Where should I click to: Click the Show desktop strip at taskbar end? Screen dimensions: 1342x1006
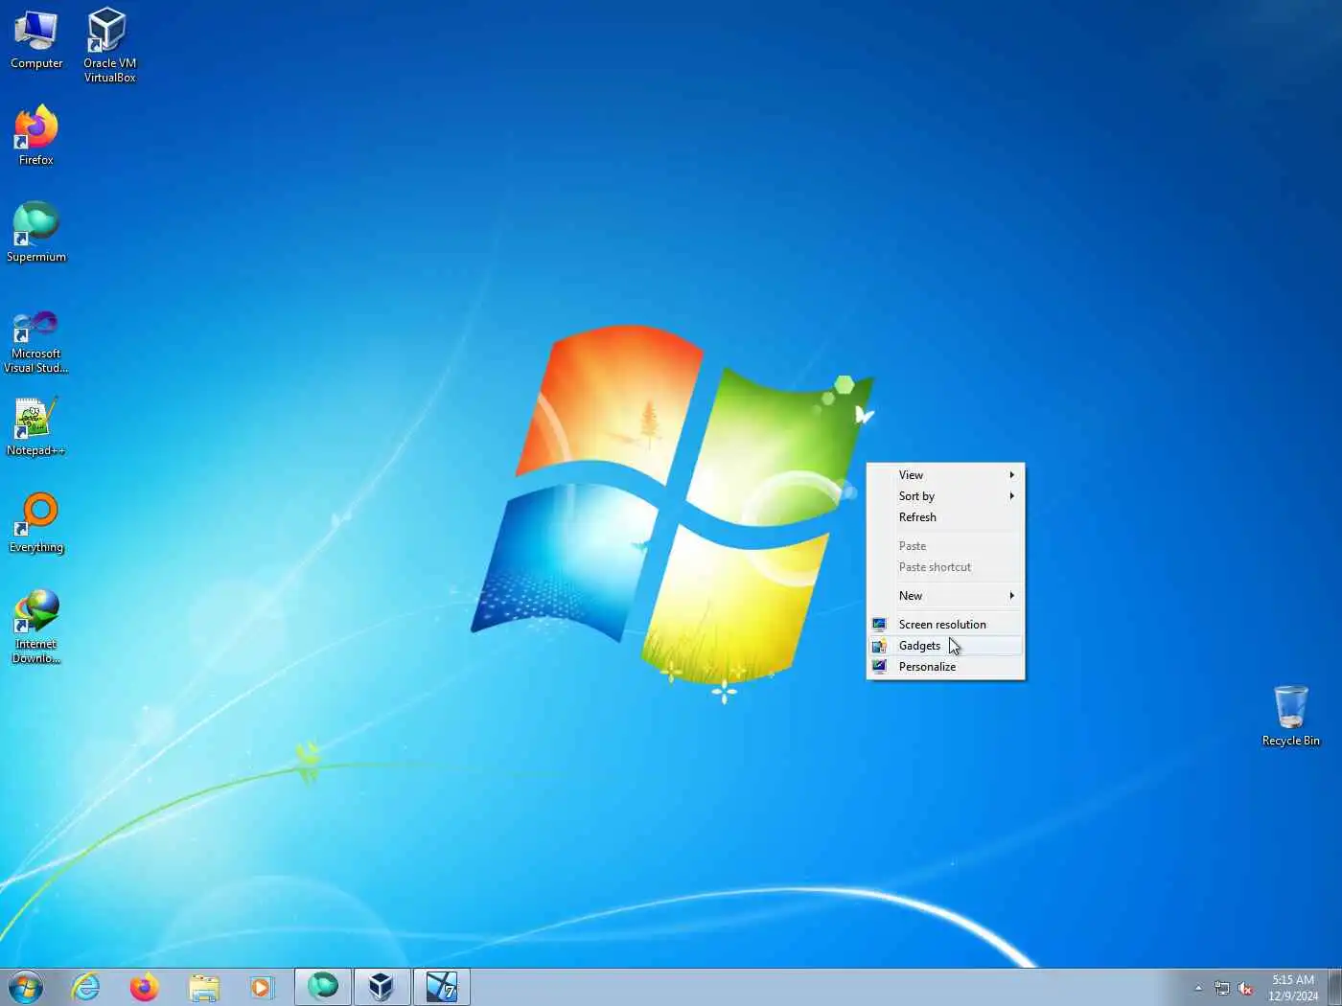pyautogui.click(x=1334, y=987)
